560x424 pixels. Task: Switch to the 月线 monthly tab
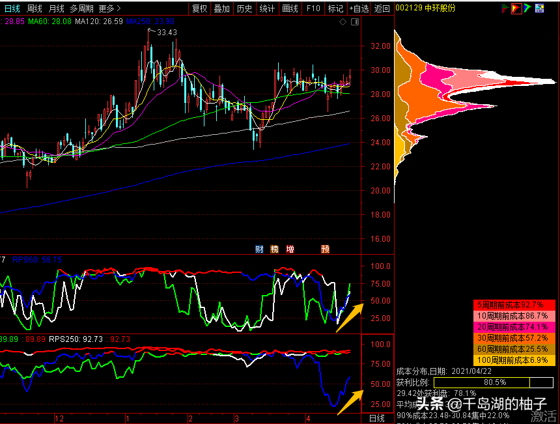(56, 8)
